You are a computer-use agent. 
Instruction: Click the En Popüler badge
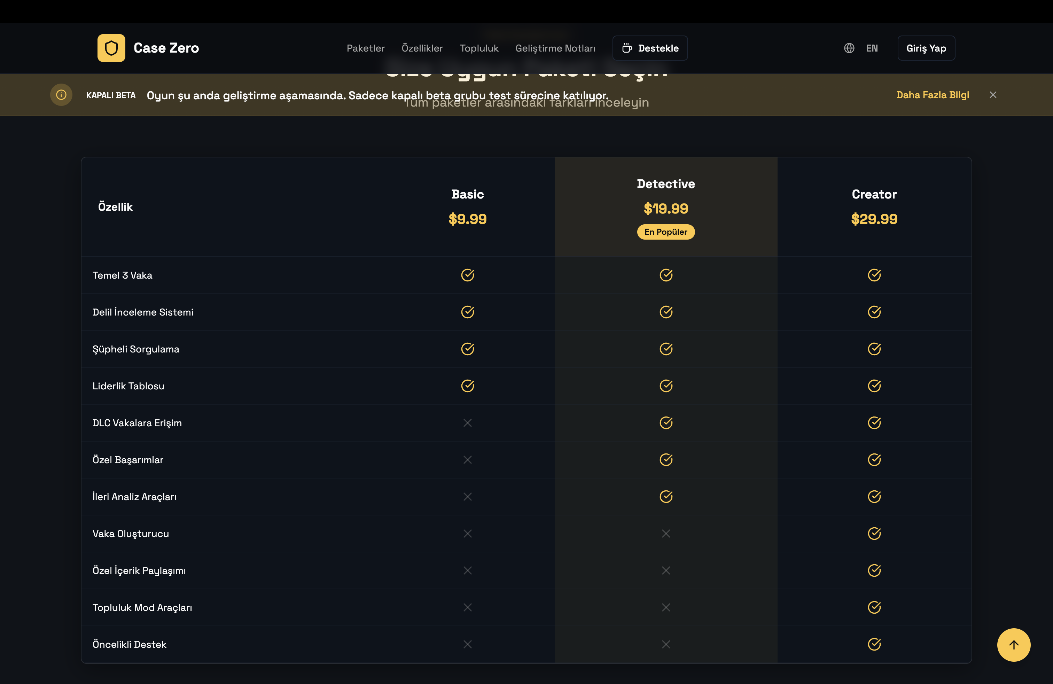[665, 232]
